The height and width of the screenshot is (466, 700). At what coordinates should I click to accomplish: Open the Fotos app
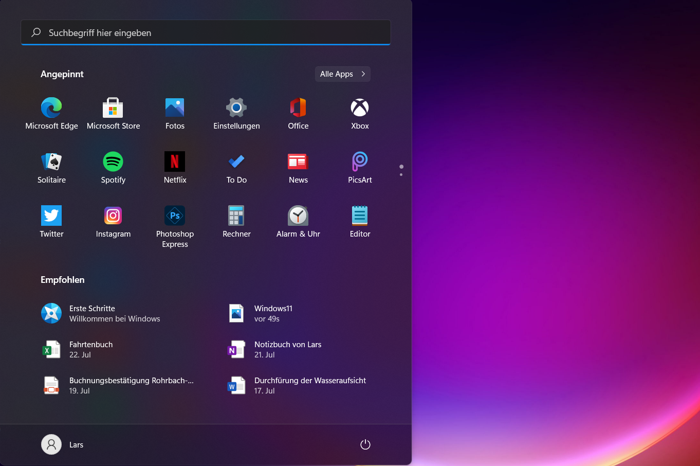point(175,114)
